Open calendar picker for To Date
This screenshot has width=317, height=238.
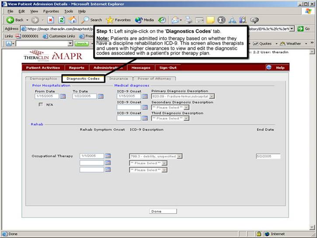(101, 96)
